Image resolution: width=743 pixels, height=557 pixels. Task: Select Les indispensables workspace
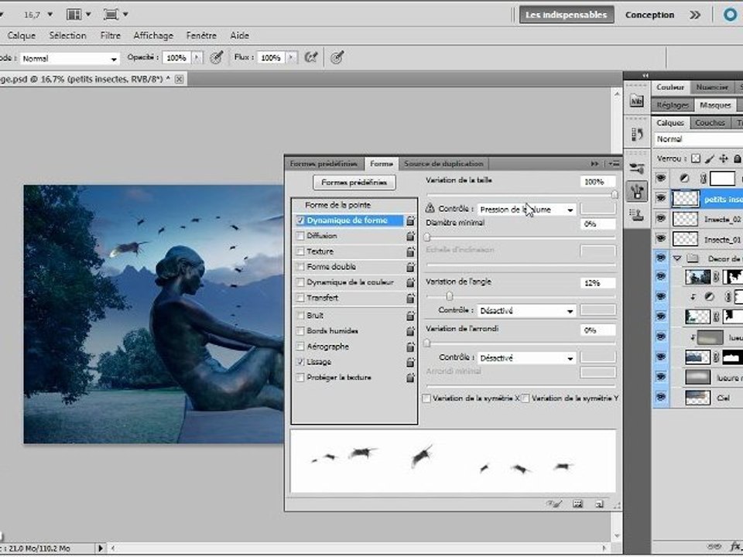(567, 15)
